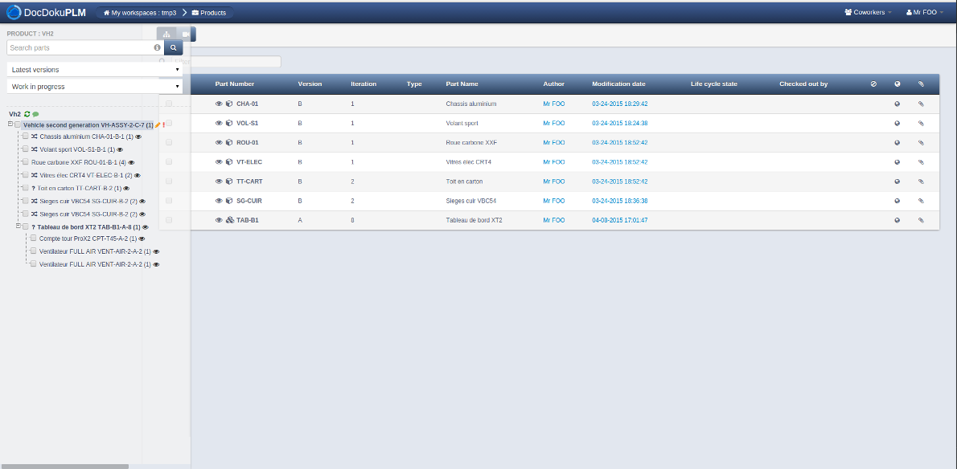This screenshot has height=469, width=957.
Task: Open the comment bubble icon beside Vh2
Action: [x=35, y=115]
